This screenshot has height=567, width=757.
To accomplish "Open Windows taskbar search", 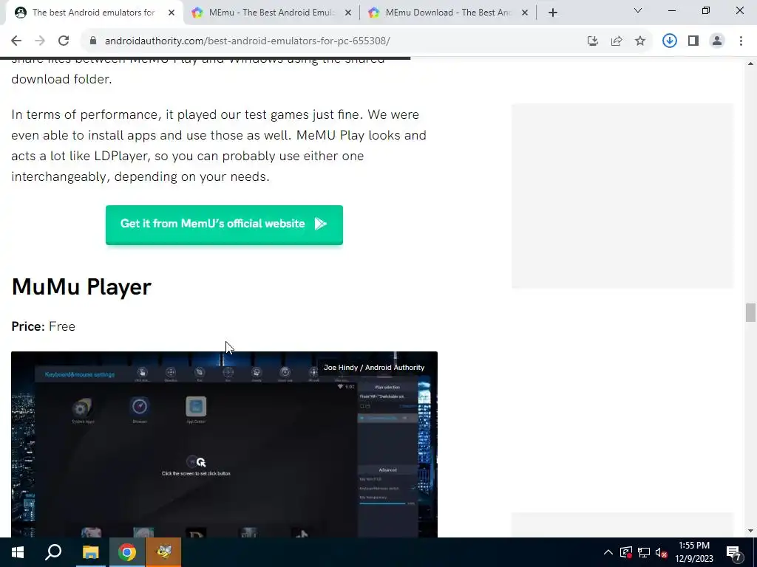I will [x=53, y=552].
